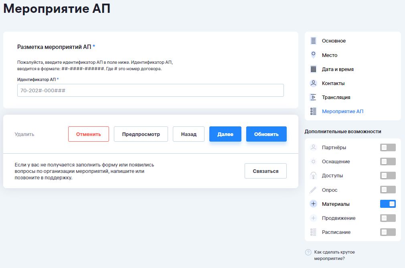The height and width of the screenshot is (268, 405).
Task: Focus the Идентификатор АП input field
Action: pos(150,90)
